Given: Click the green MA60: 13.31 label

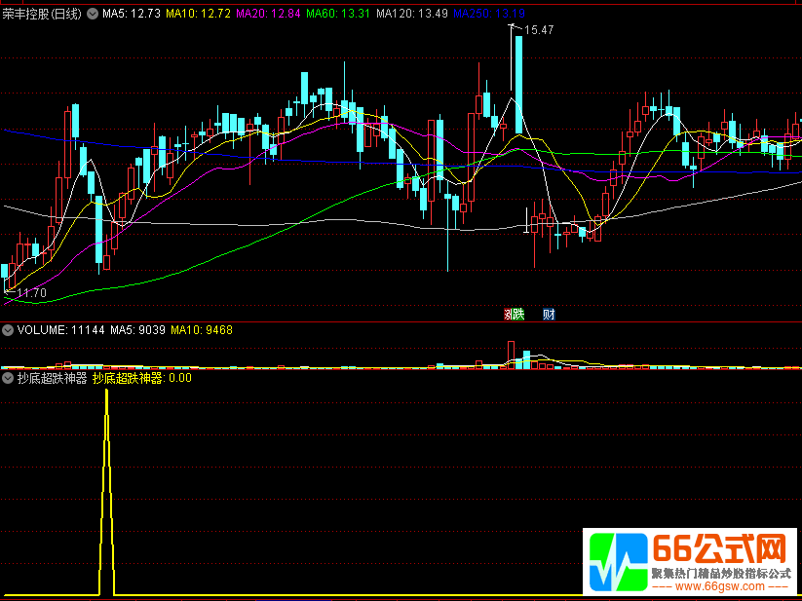Looking at the screenshot, I should pyautogui.click(x=339, y=14).
